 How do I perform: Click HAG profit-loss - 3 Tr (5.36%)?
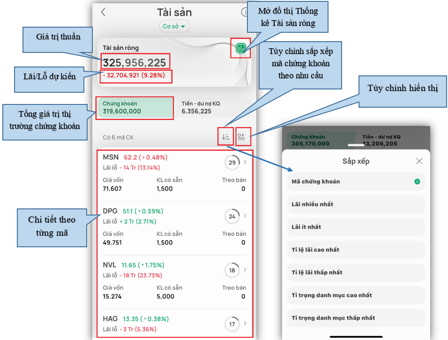[138, 329]
